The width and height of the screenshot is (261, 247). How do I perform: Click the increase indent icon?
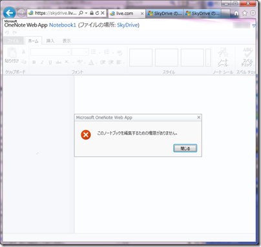click(x=111, y=62)
